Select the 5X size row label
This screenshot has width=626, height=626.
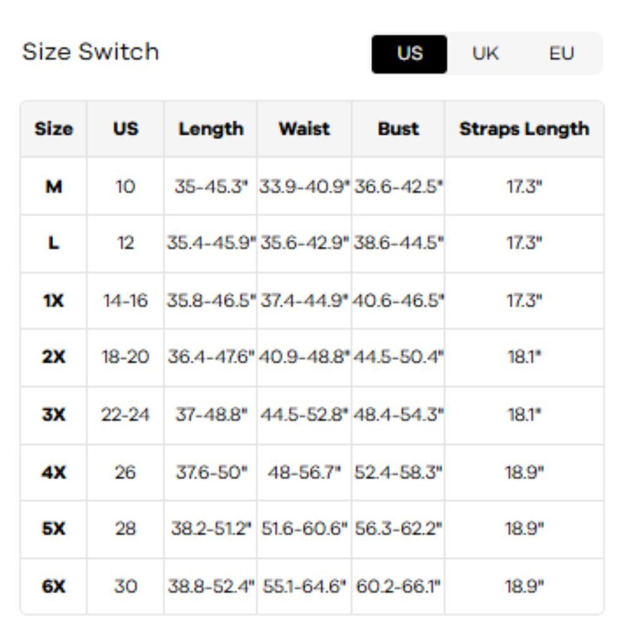(54, 529)
